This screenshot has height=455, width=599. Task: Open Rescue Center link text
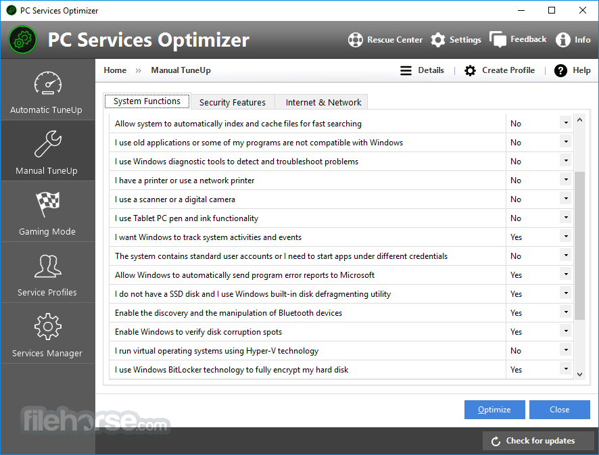click(395, 40)
